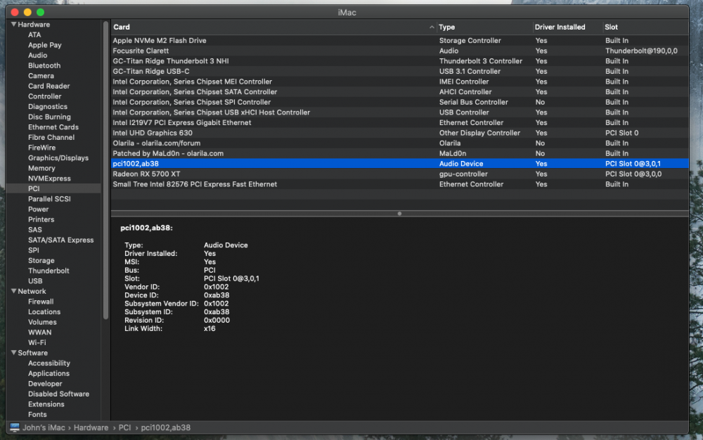Image resolution: width=703 pixels, height=440 pixels.
Task: Select the Olarila - olarila.com/forum row
Action: pos(399,143)
